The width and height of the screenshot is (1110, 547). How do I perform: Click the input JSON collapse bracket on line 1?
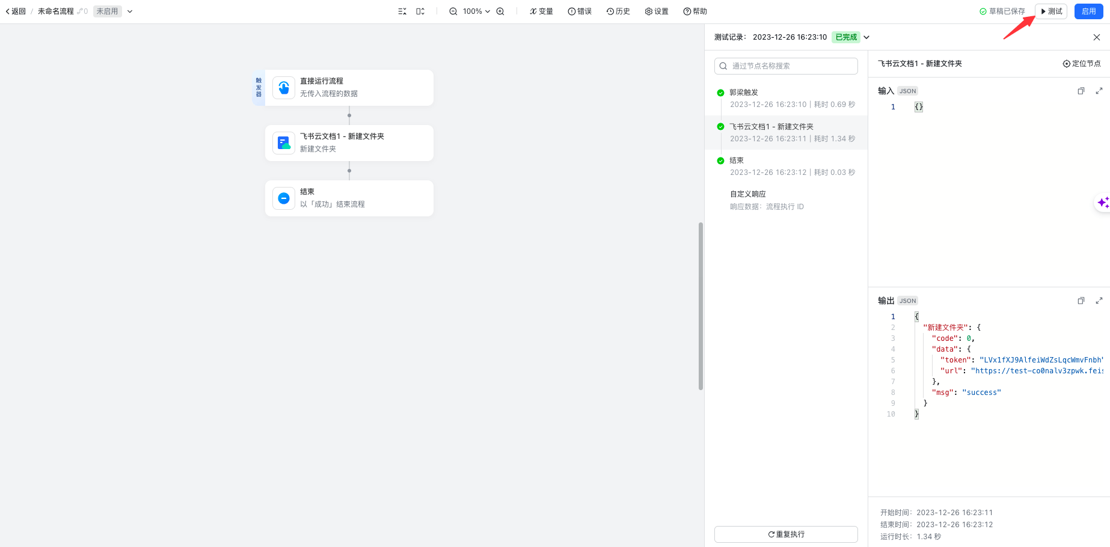coord(919,107)
